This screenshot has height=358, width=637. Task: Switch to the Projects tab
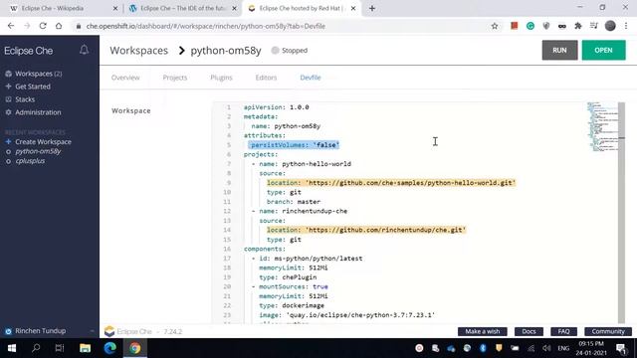pyautogui.click(x=175, y=78)
